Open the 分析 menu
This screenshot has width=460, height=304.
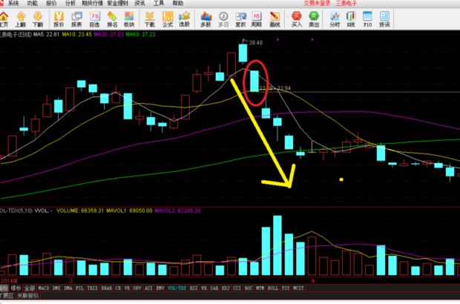[x=70, y=3]
